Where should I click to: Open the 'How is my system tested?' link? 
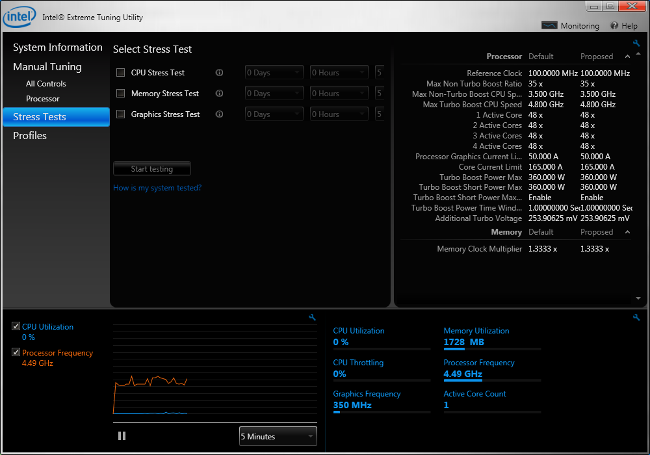tap(157, 188)
